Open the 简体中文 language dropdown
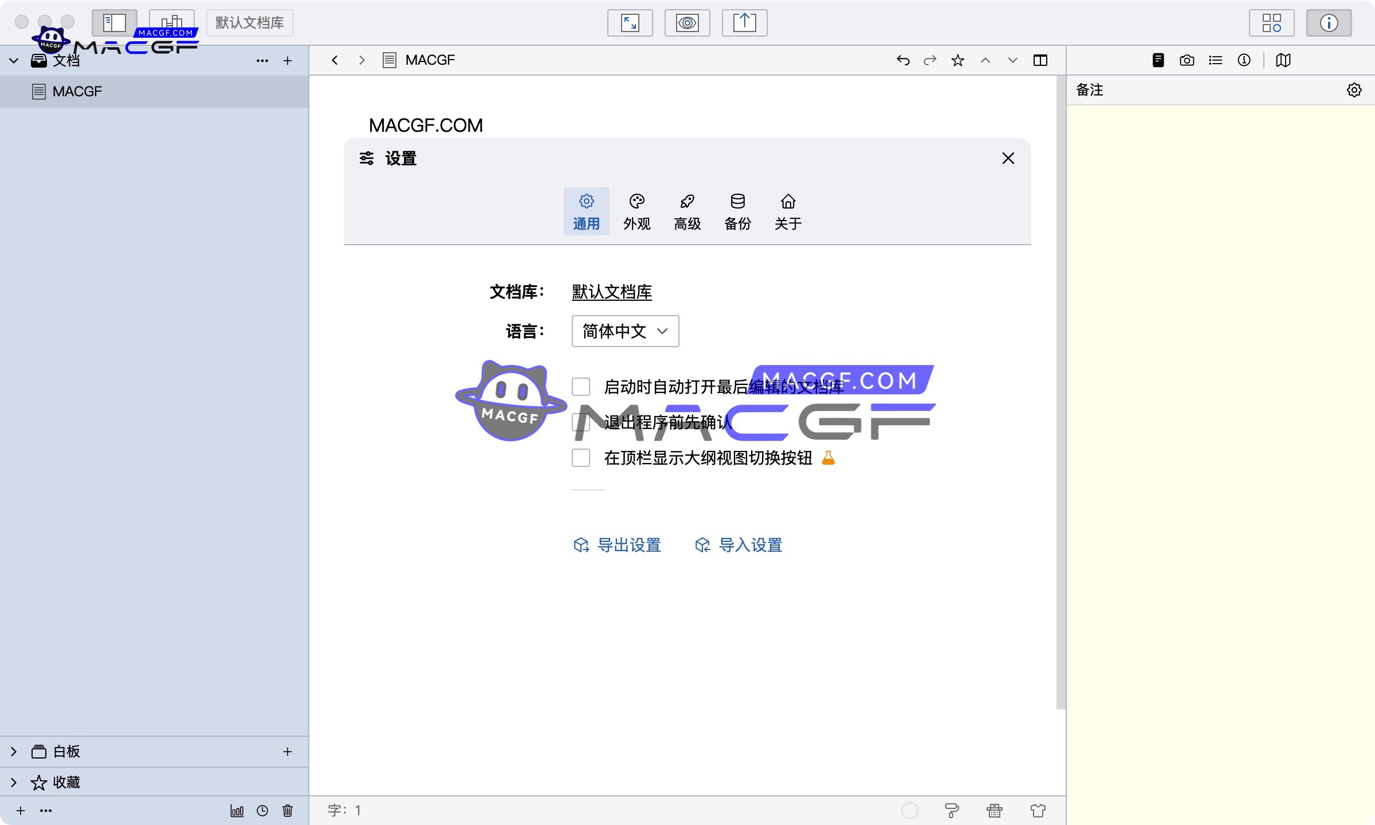1375x825 pixels. click(624, 331)
